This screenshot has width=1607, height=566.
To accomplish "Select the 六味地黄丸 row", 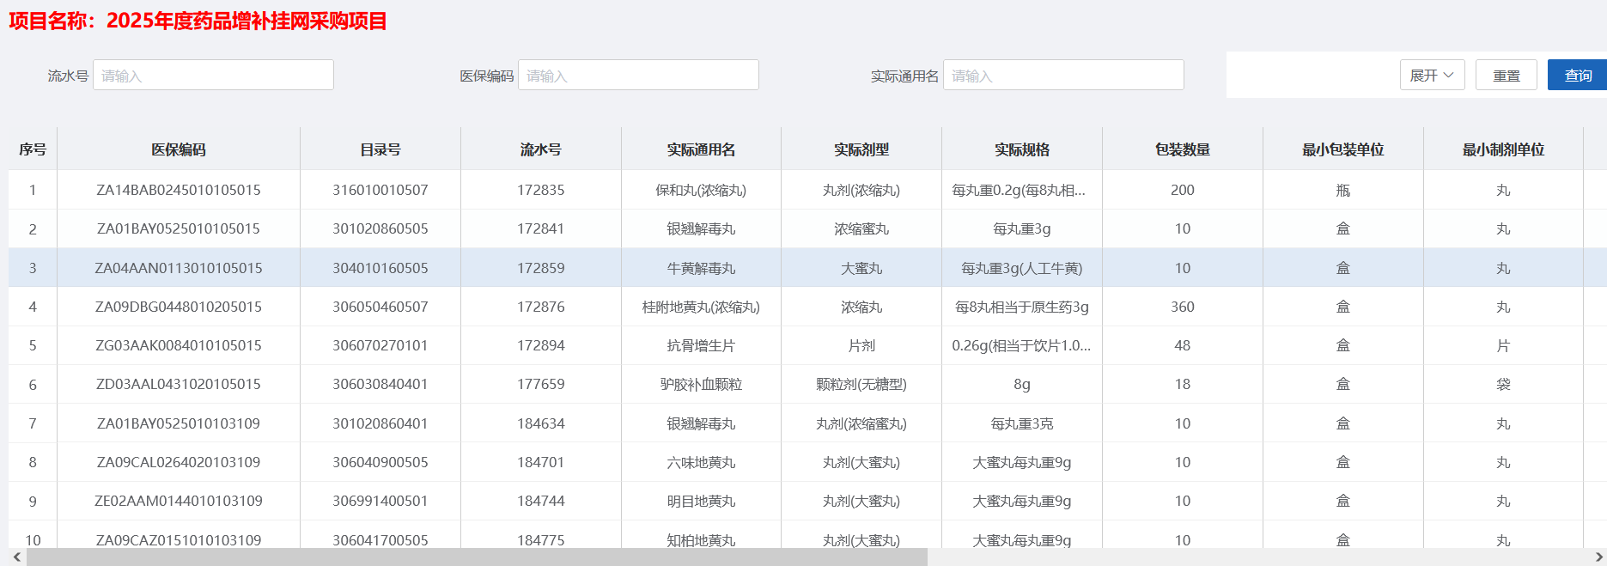I will (x=701, y=462).
